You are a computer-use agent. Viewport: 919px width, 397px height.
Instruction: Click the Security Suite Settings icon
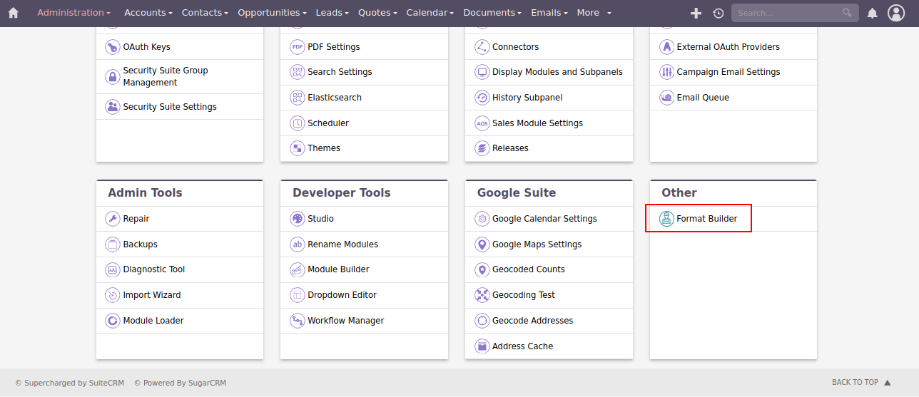coord(112,107)
